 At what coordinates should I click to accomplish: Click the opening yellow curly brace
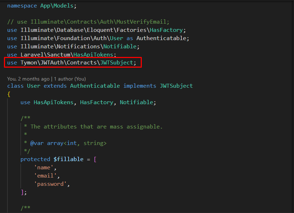pyautogui.click(x=9, y=94)
